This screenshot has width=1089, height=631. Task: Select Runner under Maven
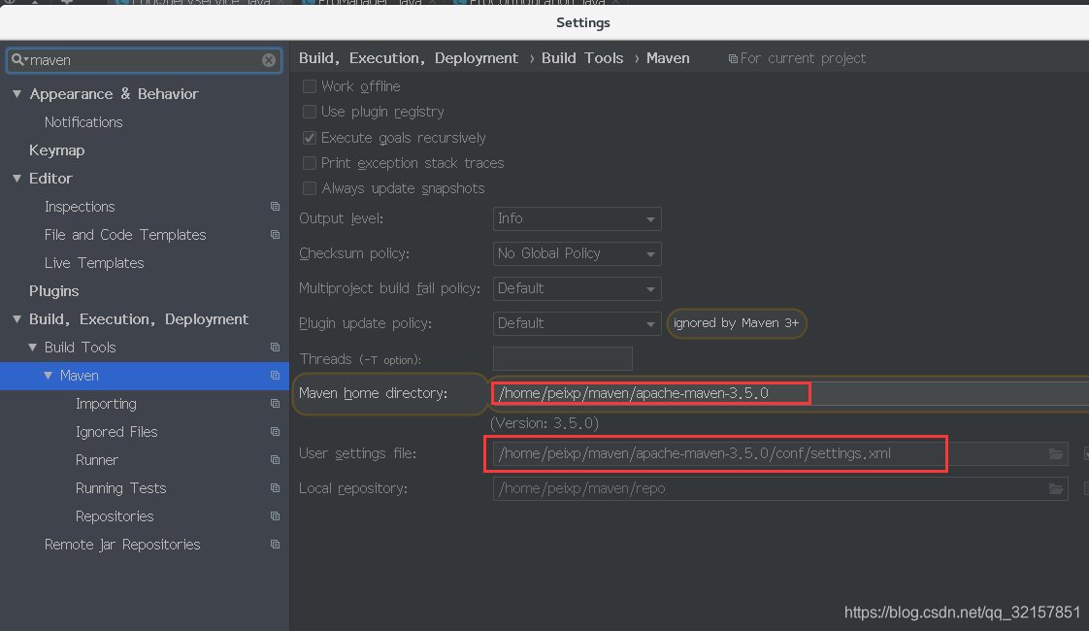pyautogui.click(x=97, y=460)
